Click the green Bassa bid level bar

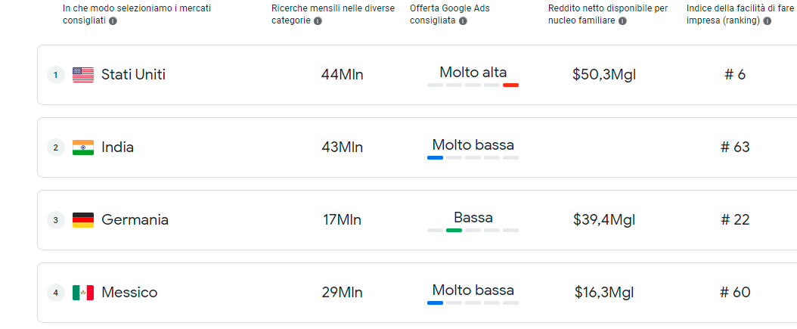pos(454,231)
